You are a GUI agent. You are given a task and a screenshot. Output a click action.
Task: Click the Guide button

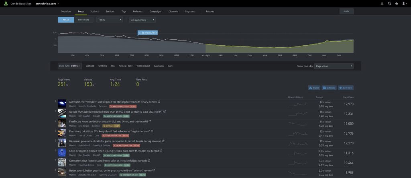click(x=346, y=12)
